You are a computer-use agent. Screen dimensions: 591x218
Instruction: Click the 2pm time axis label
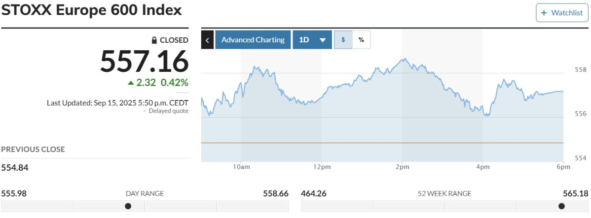coord(402,167)
